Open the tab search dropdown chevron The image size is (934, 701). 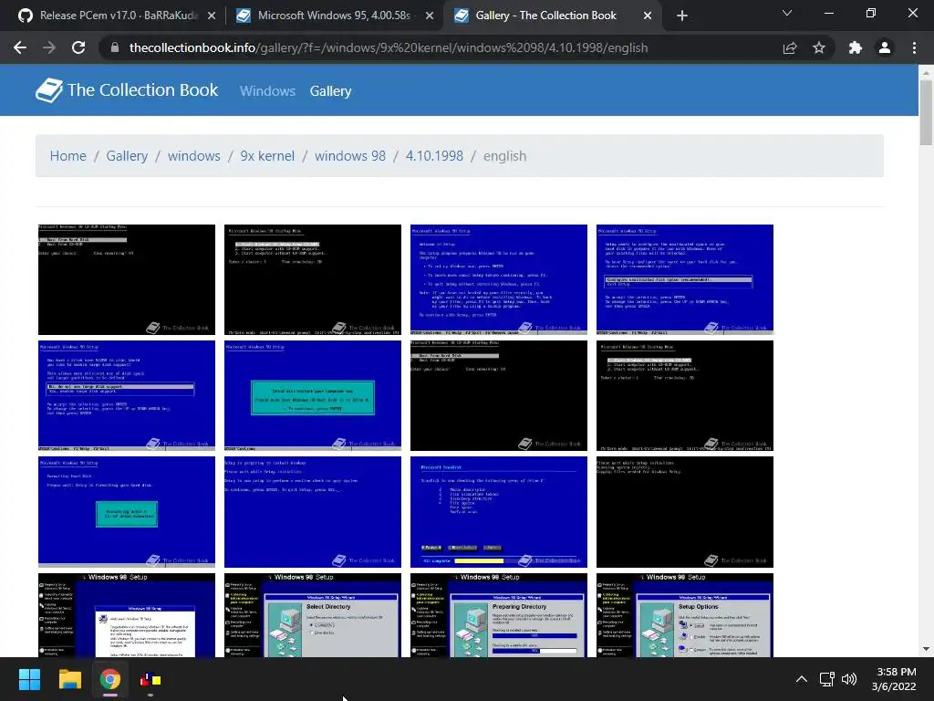click(x=787, y=13)
